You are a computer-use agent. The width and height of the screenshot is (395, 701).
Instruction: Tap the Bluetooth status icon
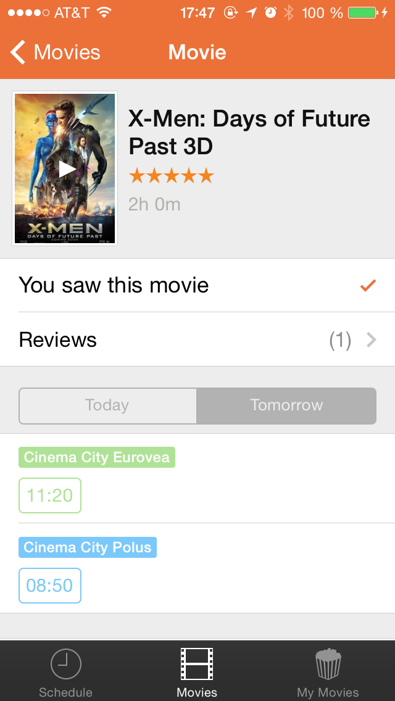point(288,13)
